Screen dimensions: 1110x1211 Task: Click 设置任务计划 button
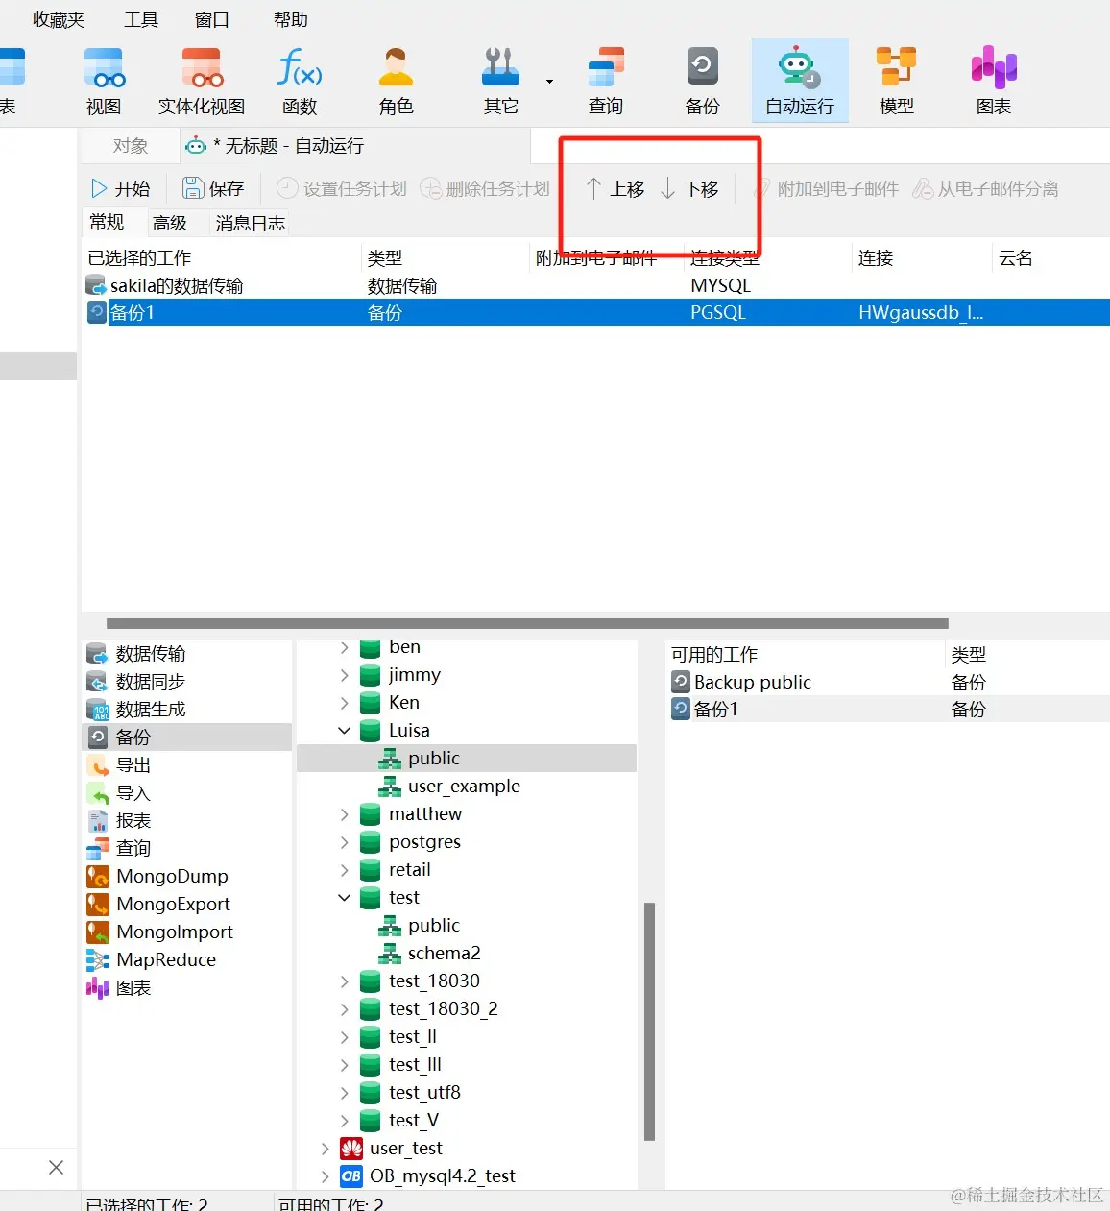click(342, 189)
